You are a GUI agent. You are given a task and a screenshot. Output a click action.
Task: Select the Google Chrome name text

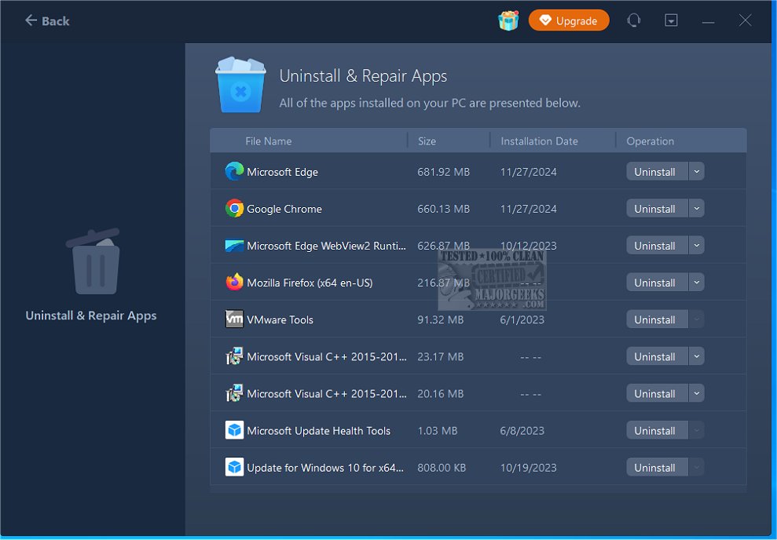(x=284, y=210)
